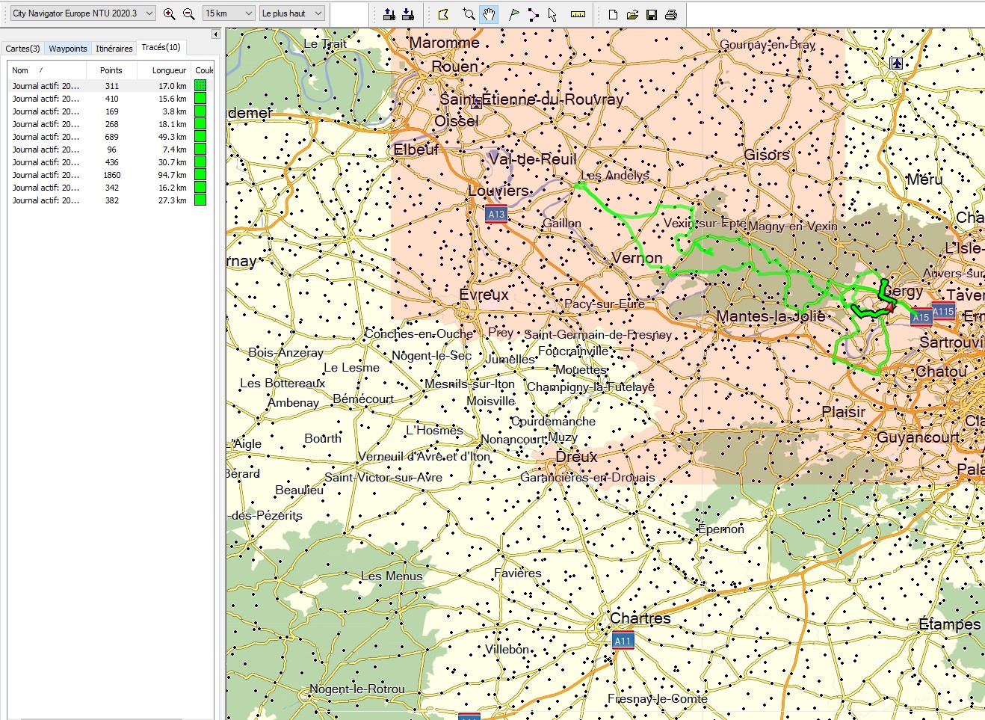Click the A13 highway shield on map

pos(496,215)
